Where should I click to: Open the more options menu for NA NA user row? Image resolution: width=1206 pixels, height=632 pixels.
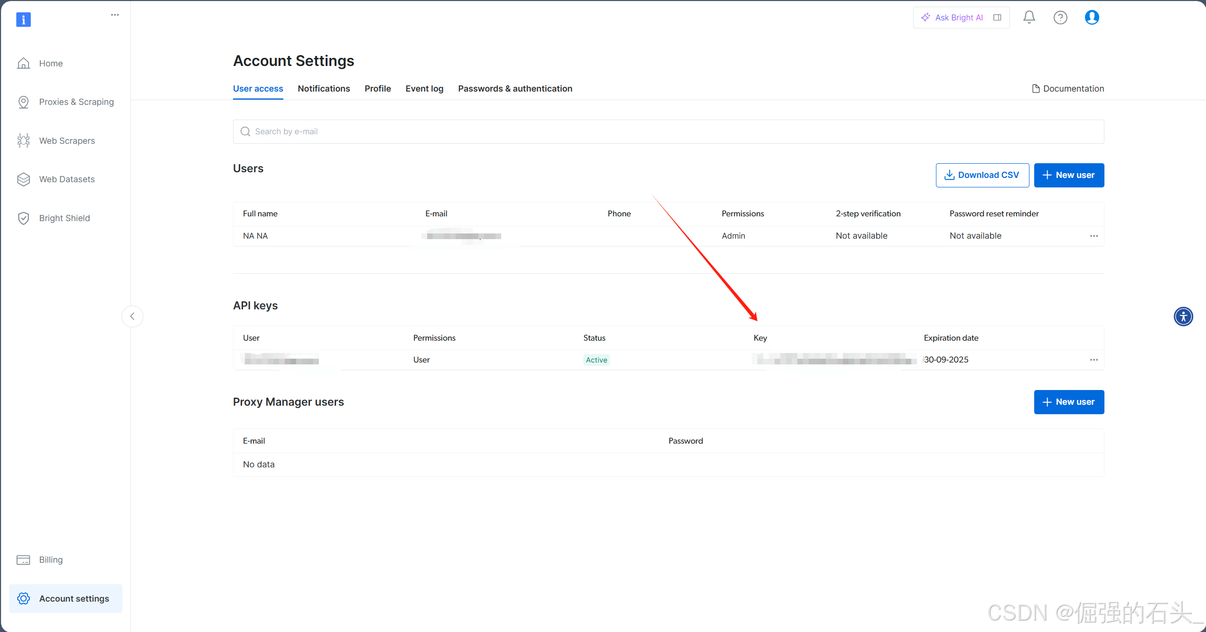tap(1094, 236)
